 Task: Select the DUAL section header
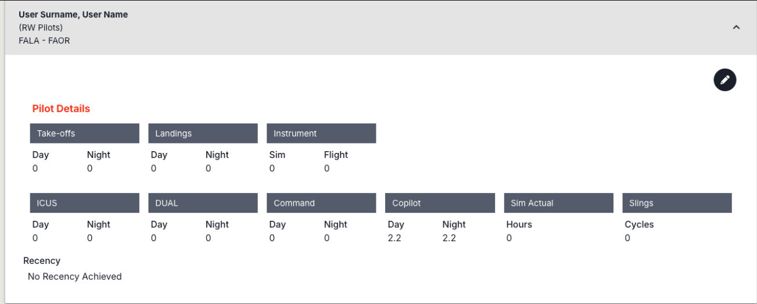pos(203,203)
